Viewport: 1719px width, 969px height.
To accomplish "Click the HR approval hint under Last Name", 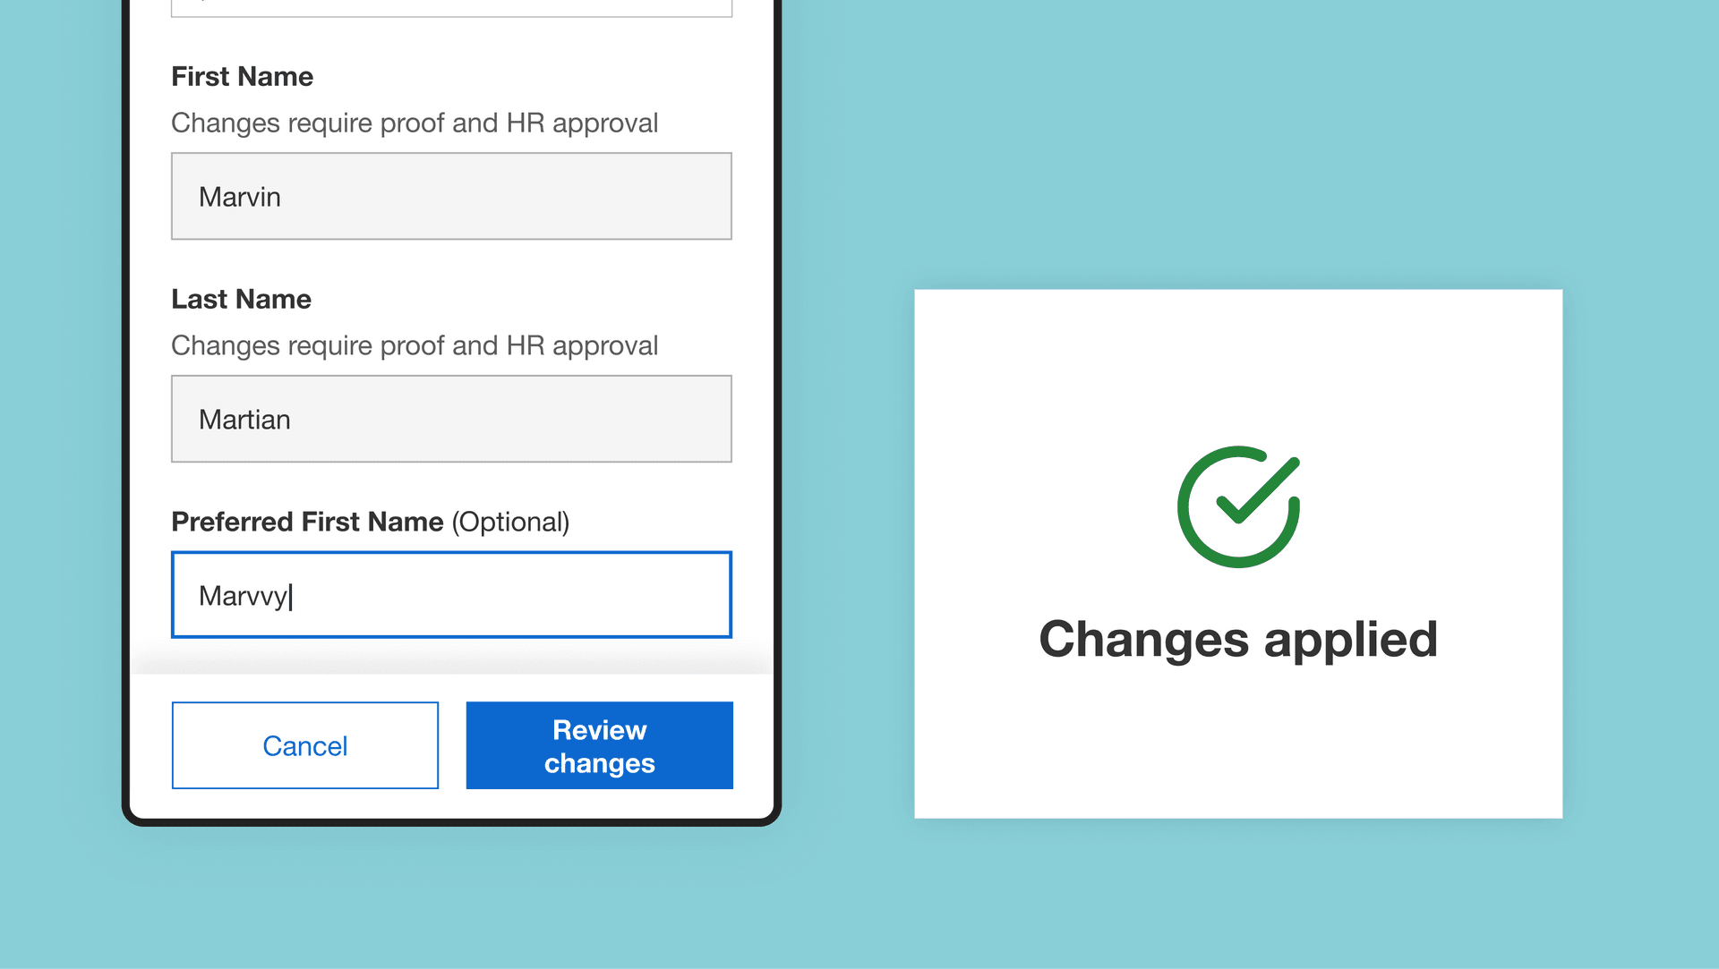I will point(414,345).
